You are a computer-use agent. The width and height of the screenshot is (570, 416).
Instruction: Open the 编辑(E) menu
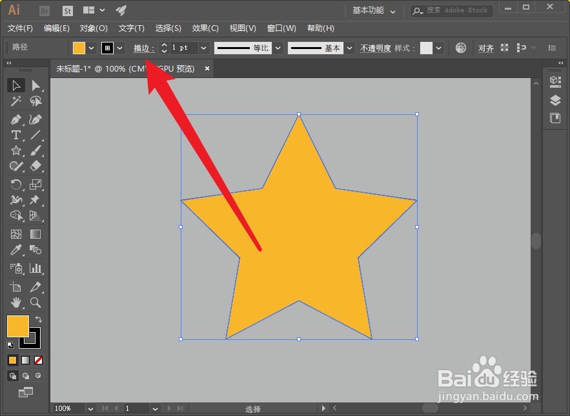click(x=56, y=28)
